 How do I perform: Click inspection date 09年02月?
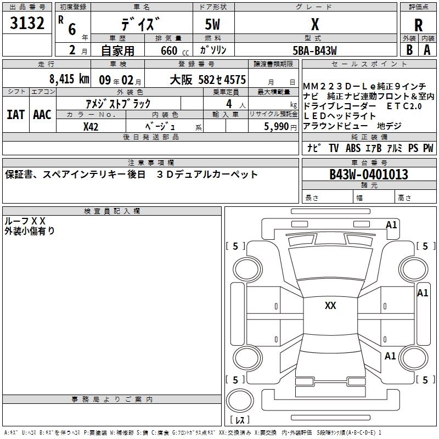120,80
